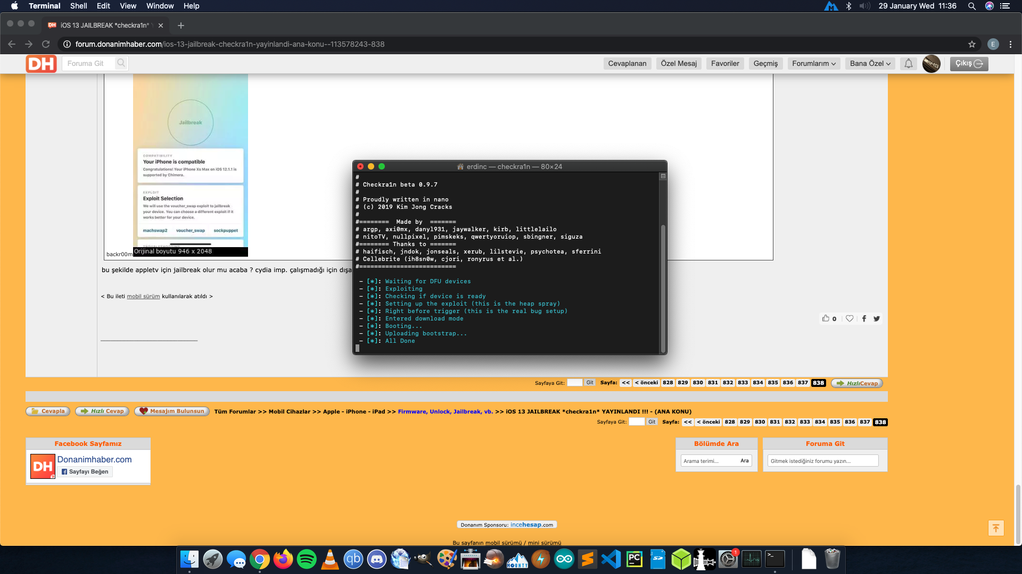Launch GIMP from the dock
The image size is (1022, 574).
[x=423, y=559]
